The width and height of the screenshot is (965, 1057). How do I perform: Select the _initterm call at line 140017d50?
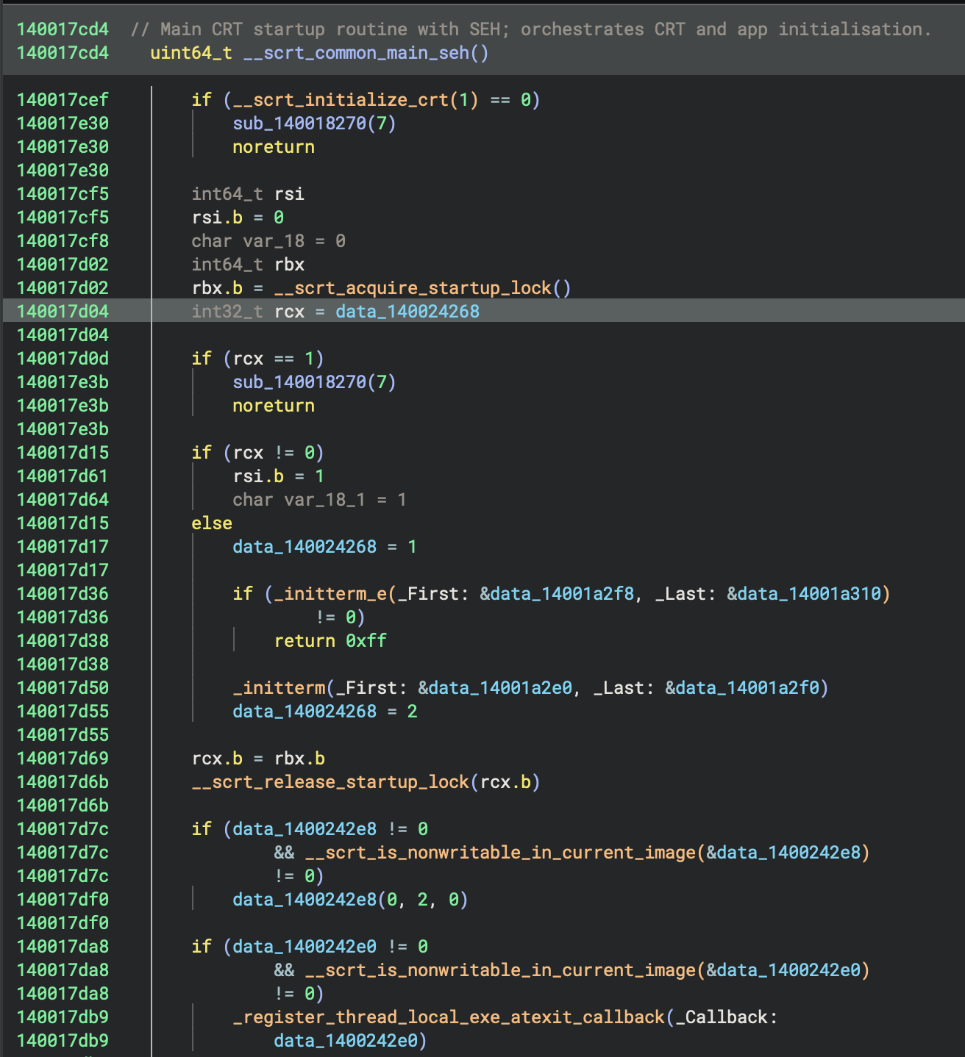click(x=279, y=688)
